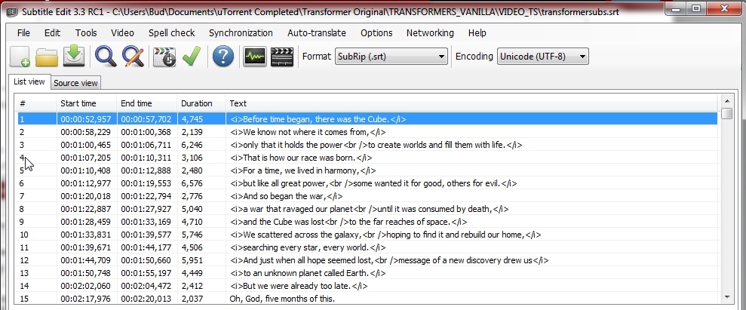
Task: Open Visual sync clapperboard-clock icon
Action: tap(164, 57)
